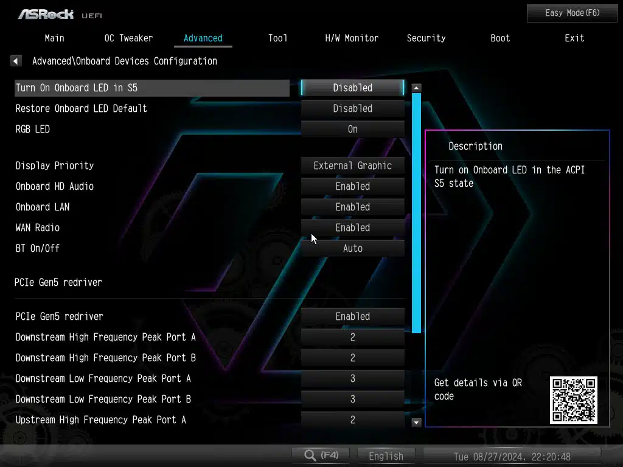623x467 pixels.
Task: Toggle Onboard LAN Enabled setting
Action: [x=352, y=207]
